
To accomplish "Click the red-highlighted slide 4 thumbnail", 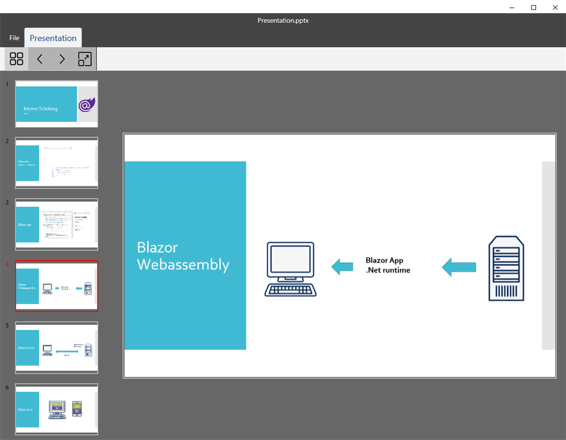I will point(56,286).
